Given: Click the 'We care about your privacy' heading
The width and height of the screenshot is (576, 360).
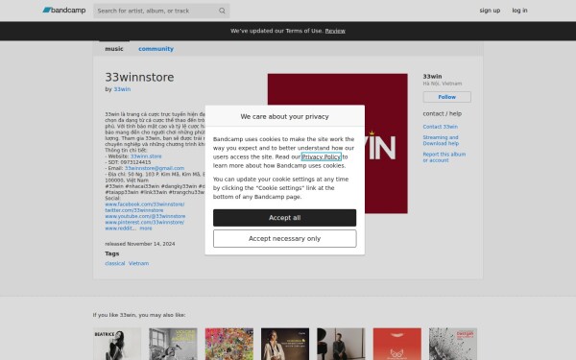Looking at the screenshot, I should click(284, 116).
